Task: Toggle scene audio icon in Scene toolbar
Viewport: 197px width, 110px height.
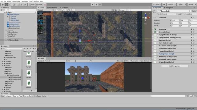Action: click(60, 10)
